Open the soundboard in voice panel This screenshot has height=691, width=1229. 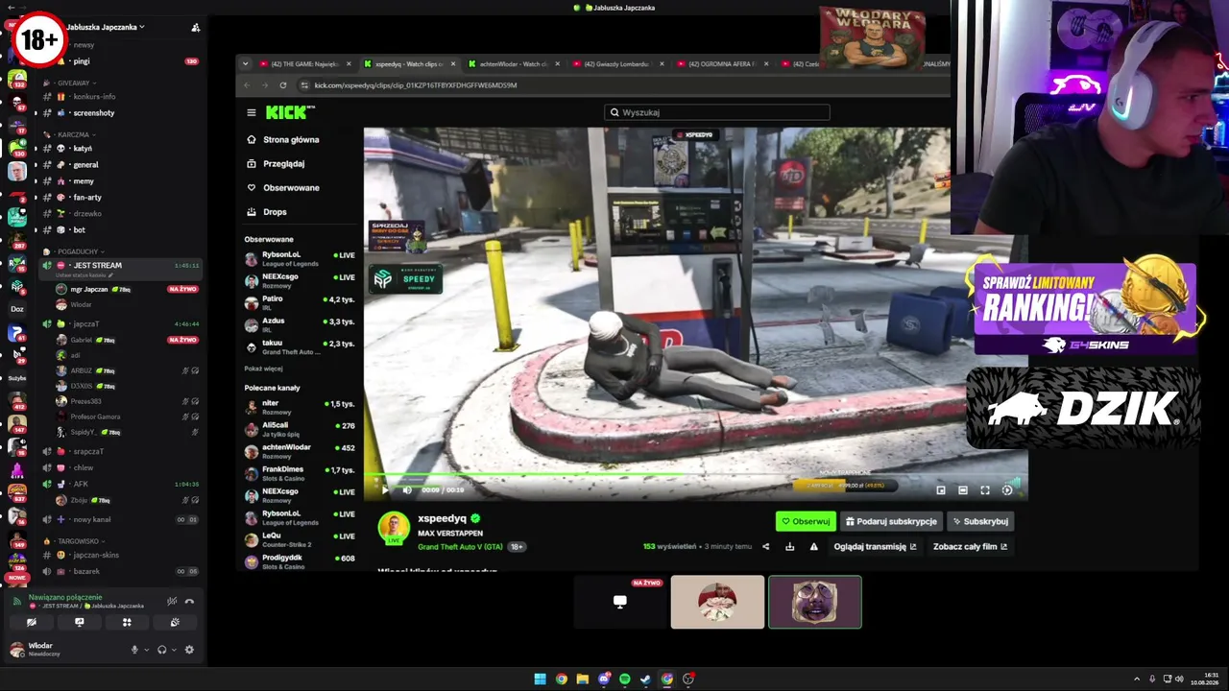tap(175, 623)
